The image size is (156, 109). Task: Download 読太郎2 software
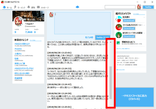click(x=129, y=21)
